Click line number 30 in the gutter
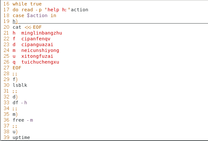Screen dimensions: 208x141 [6, 85]
